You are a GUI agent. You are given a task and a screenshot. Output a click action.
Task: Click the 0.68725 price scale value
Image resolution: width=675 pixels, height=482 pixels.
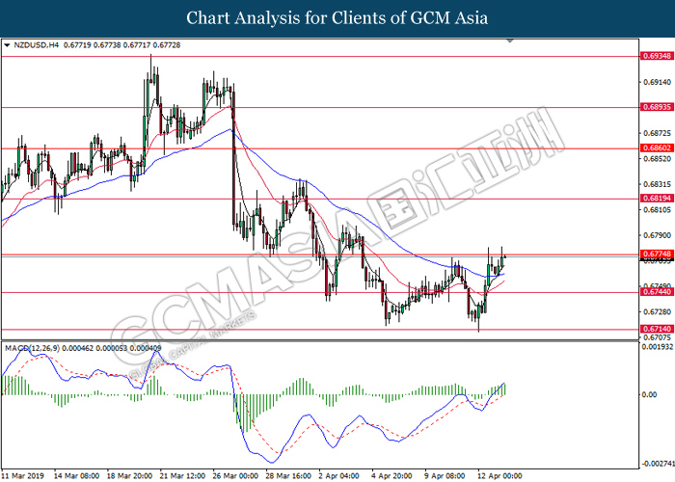(658, 133)
